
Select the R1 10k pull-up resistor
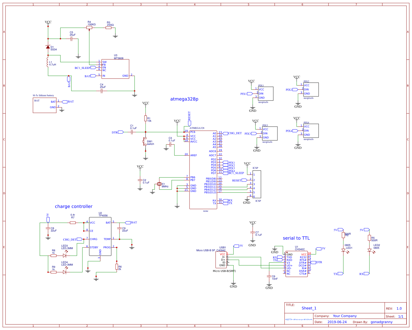pos(146,118)
